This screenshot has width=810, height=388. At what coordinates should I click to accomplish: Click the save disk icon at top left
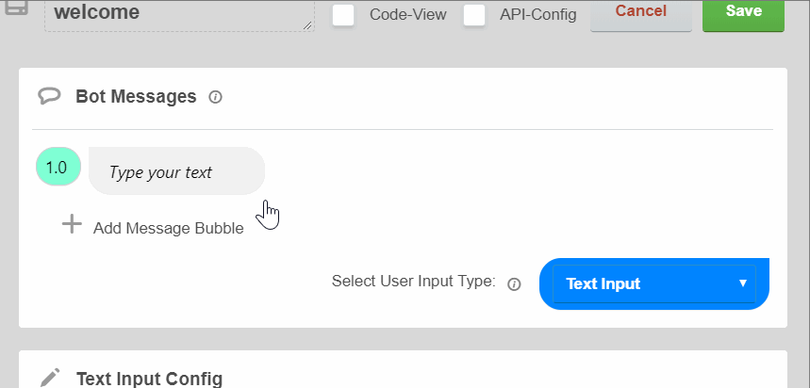point(16,8)
